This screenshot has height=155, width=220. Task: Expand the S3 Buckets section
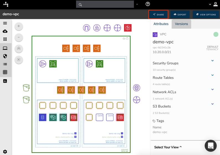click(213, 104)
